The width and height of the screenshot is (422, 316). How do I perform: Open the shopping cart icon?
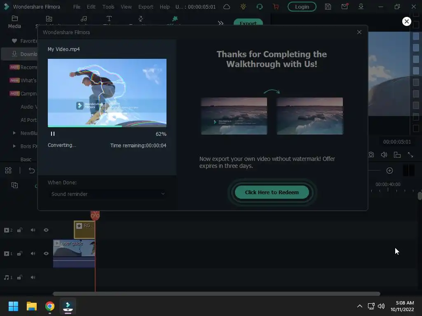pos(276,7)
